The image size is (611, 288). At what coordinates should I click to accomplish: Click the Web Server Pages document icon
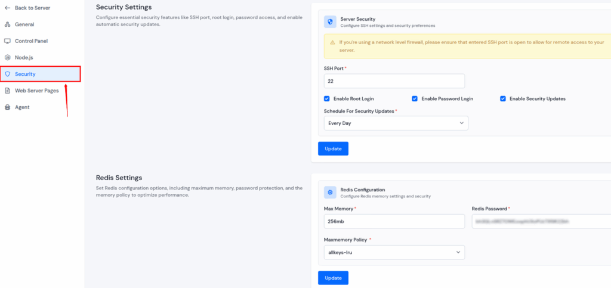7,91
